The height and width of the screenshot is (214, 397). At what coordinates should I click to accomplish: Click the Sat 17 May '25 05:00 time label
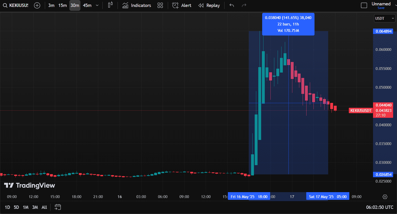328,197
